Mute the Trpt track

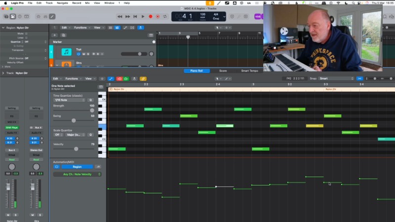(84, 54)
